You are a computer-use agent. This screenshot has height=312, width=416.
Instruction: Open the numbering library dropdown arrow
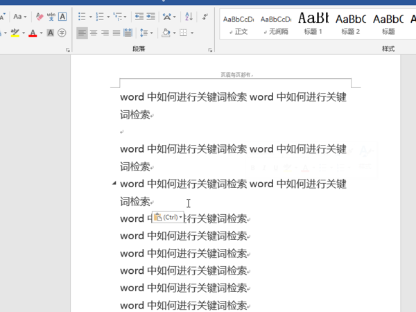[x=108, y=17]
